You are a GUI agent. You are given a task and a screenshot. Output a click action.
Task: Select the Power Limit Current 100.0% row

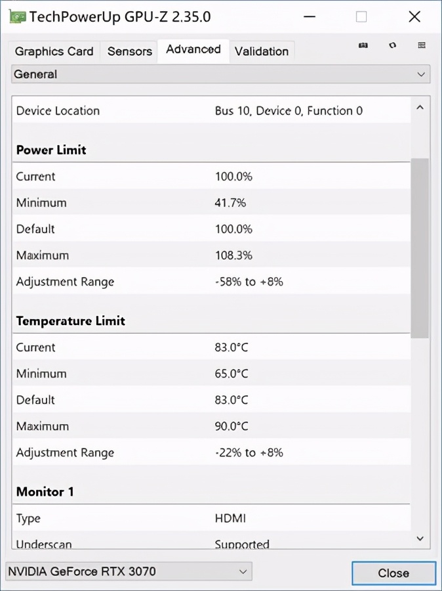tap(211, 177)
